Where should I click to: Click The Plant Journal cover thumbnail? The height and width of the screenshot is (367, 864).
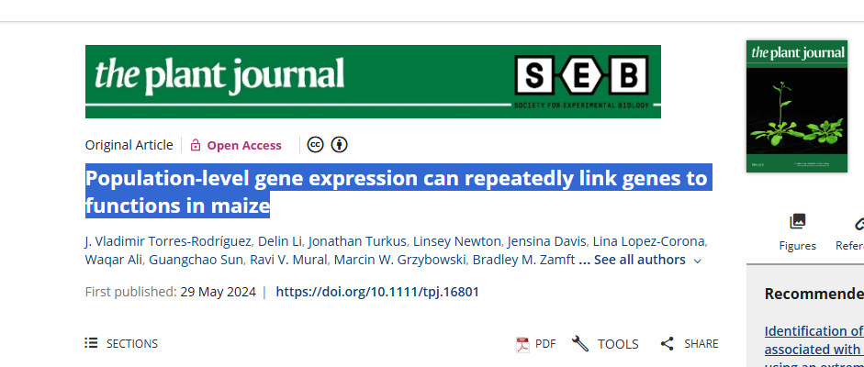click(x=796, y=106)
